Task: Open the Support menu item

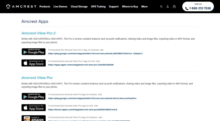Action: [x=114, y=7]
